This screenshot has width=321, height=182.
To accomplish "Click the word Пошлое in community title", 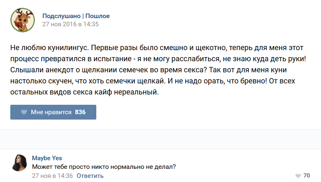I will tap(98, 16).
